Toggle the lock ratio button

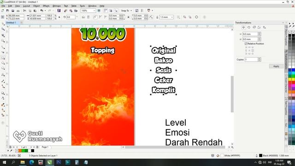[x=59, y=17]
